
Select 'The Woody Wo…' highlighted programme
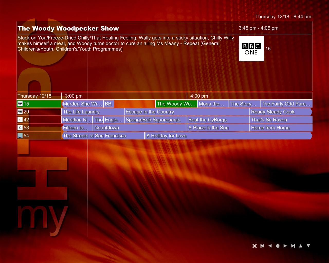tap(176, 104)
